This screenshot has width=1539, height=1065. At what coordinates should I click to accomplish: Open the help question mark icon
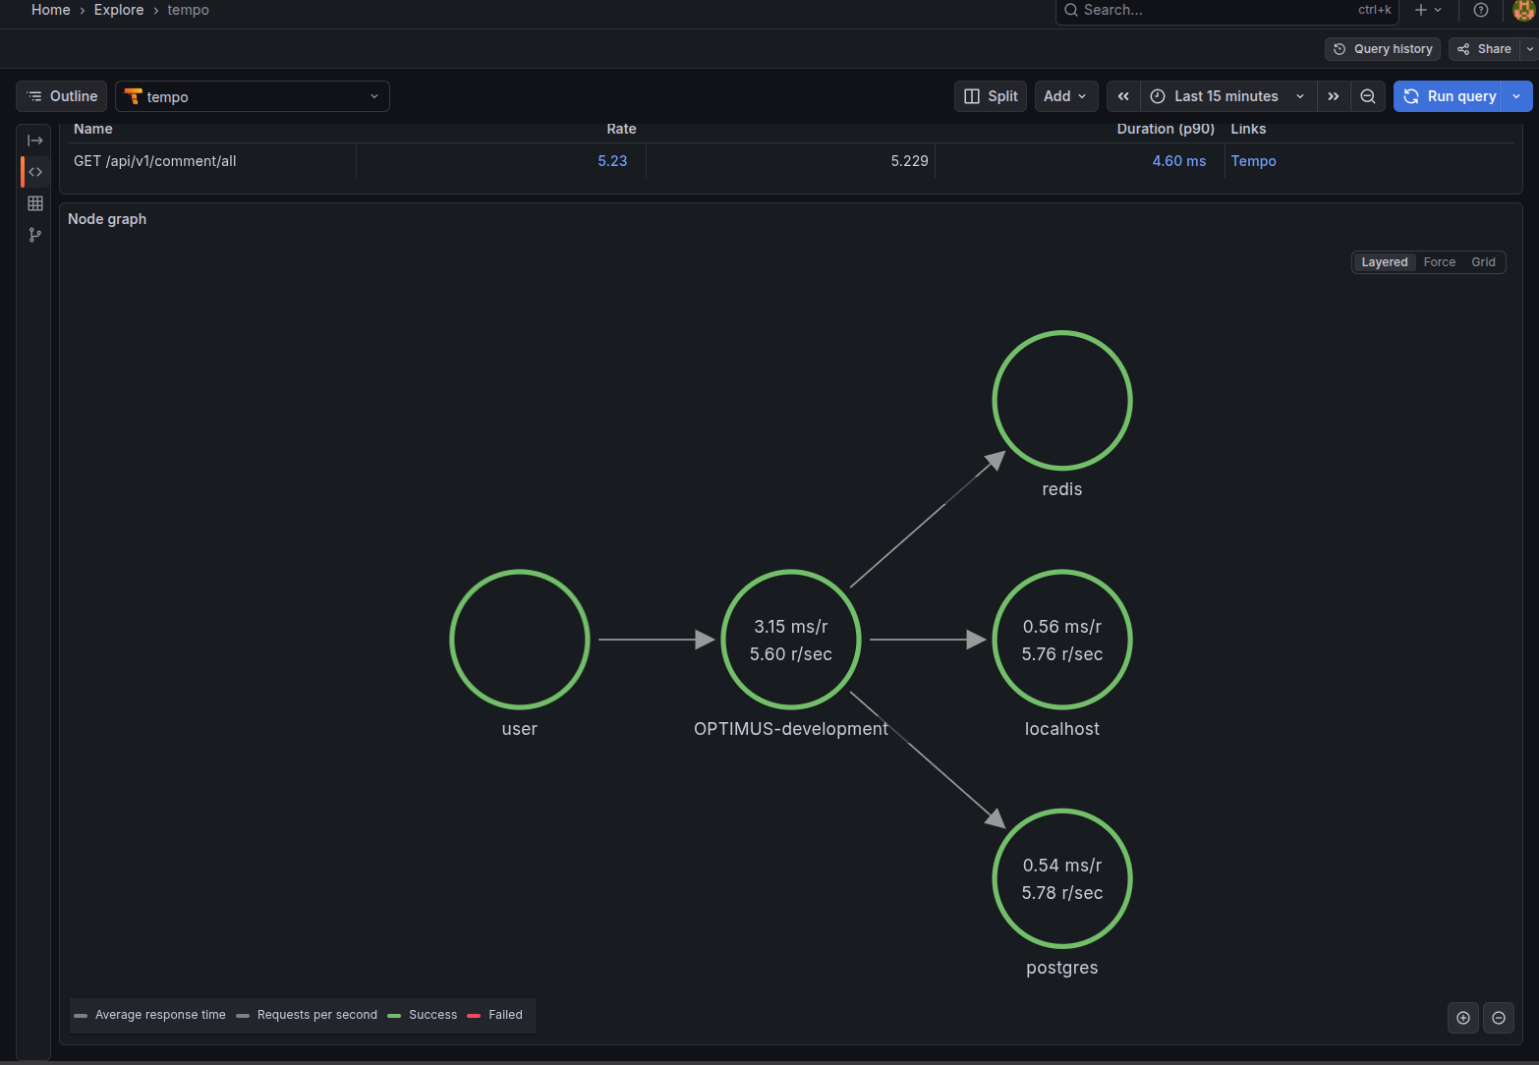pos(1480,10)
